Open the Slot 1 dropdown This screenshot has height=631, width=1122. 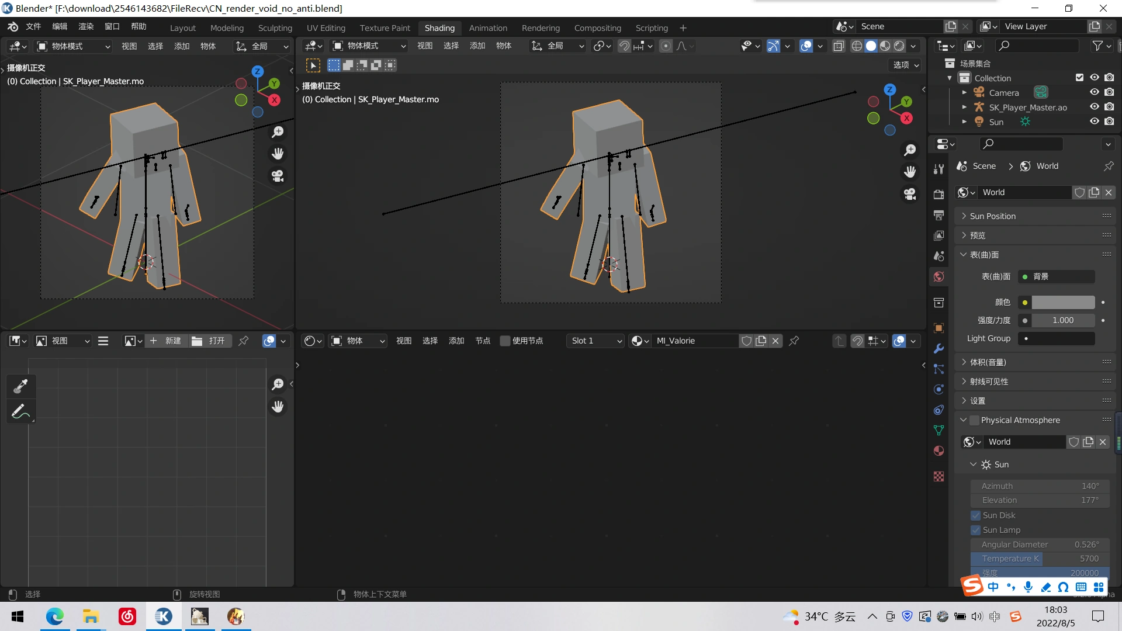point(595,341)
